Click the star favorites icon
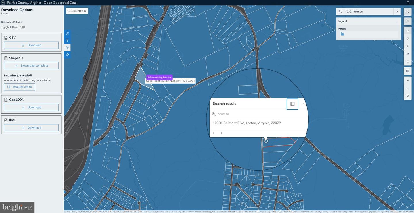Image resolution: width=414 pixels, height=213 pixels. (x=67, y=55)
